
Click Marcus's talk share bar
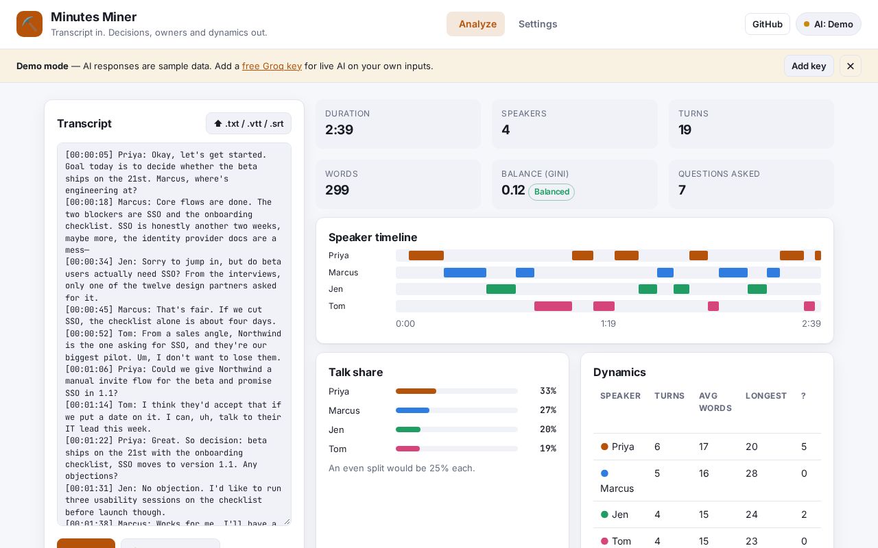[x=457, y=410]
